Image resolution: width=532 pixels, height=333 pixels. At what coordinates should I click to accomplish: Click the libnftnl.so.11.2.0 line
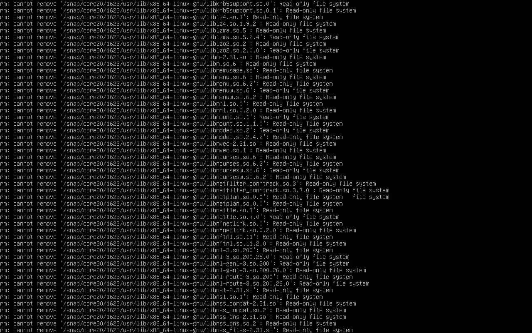tap(173, 244)
